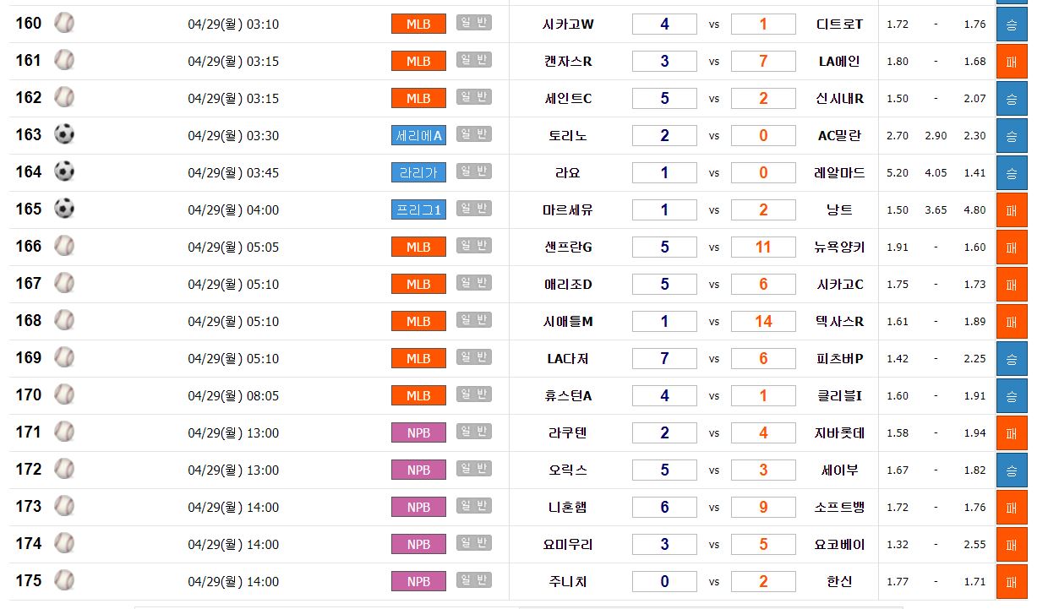Image resolution: width=1037 pixels, height=609 pixels.
Task: Click the baseball icon in row 168
Action: point(64,321)
